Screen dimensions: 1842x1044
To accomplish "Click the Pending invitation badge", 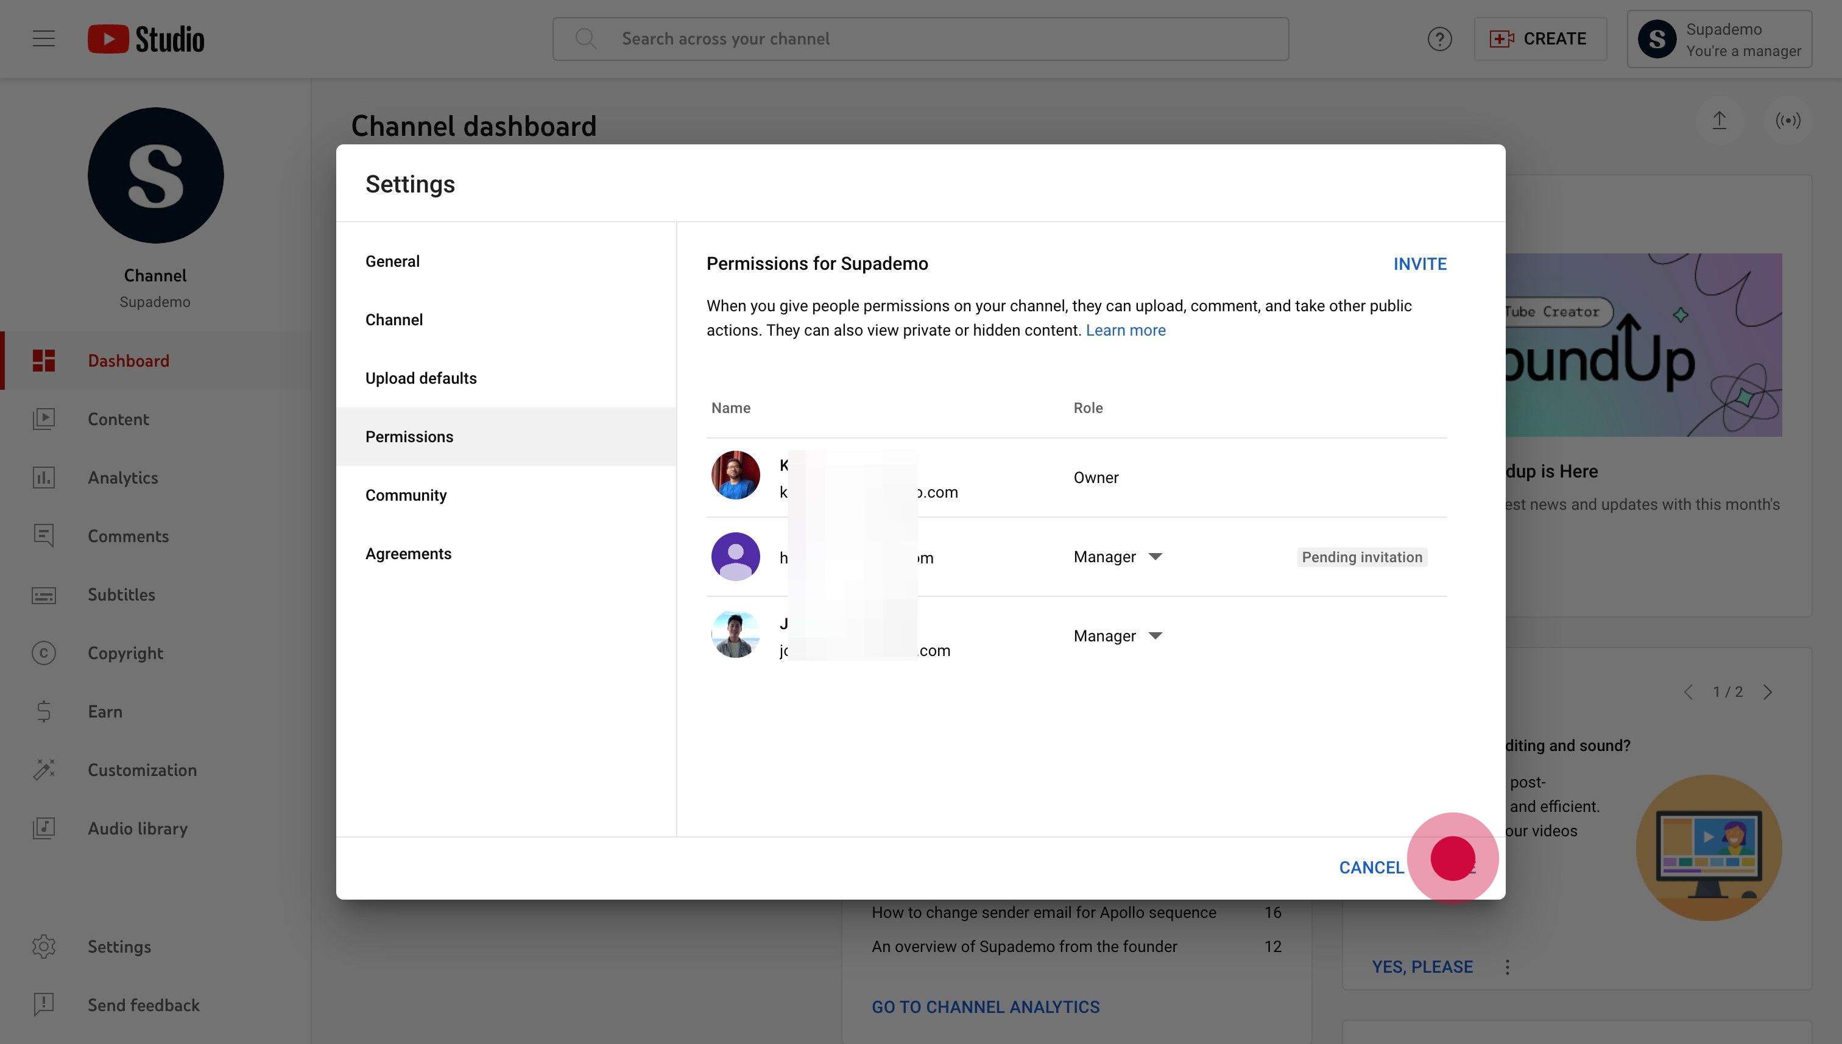I will [x=1361, y=557].
